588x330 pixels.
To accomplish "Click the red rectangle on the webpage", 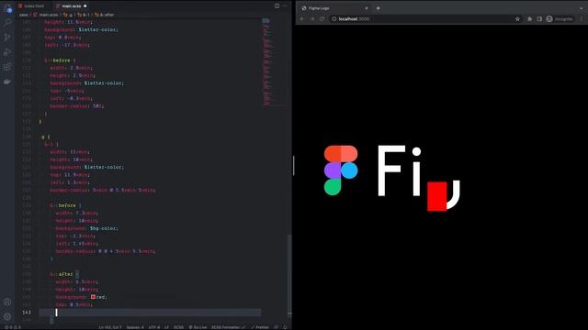I will pos(437,196).
